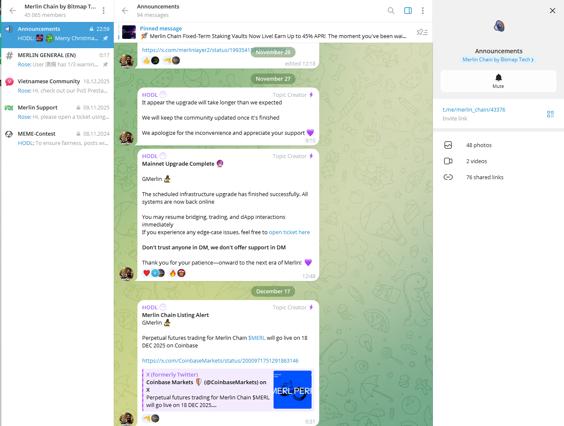Expand Merlin Chain by Bitmap Tech link
This screenshot has height=426, width=564.
pyautogui.click(x=498, y=60)
